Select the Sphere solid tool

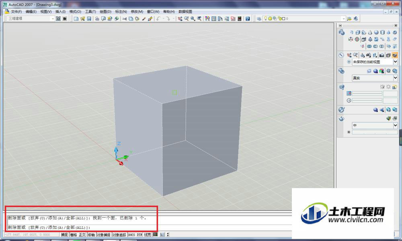point(376,32)
